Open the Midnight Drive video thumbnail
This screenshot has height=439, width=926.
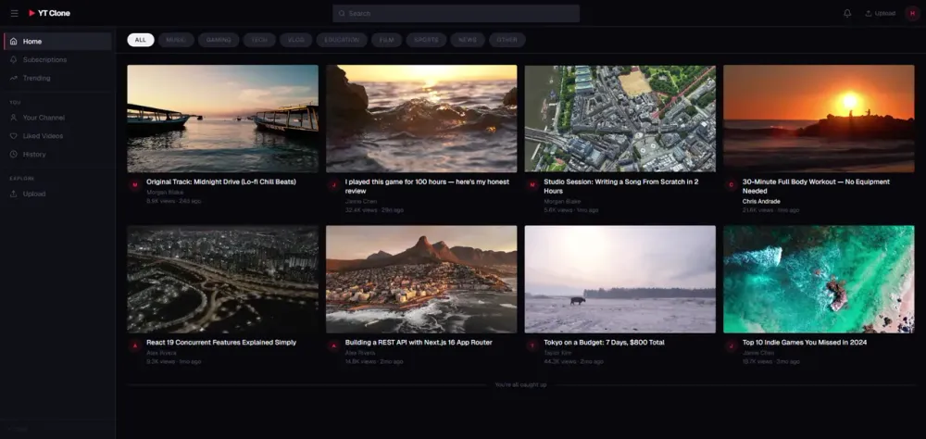pos(222,119)
